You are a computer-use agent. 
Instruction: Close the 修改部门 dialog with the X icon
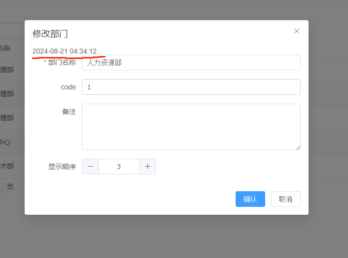(x=297, y=31)
